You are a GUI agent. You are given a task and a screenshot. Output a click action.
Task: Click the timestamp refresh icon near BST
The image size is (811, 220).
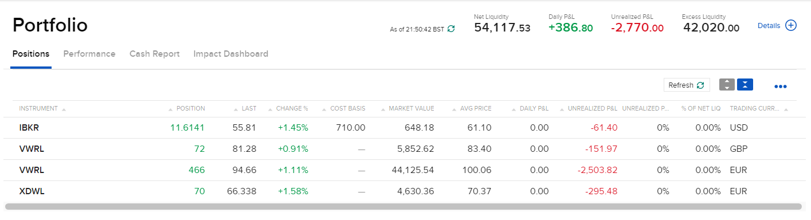coord(451,29)
